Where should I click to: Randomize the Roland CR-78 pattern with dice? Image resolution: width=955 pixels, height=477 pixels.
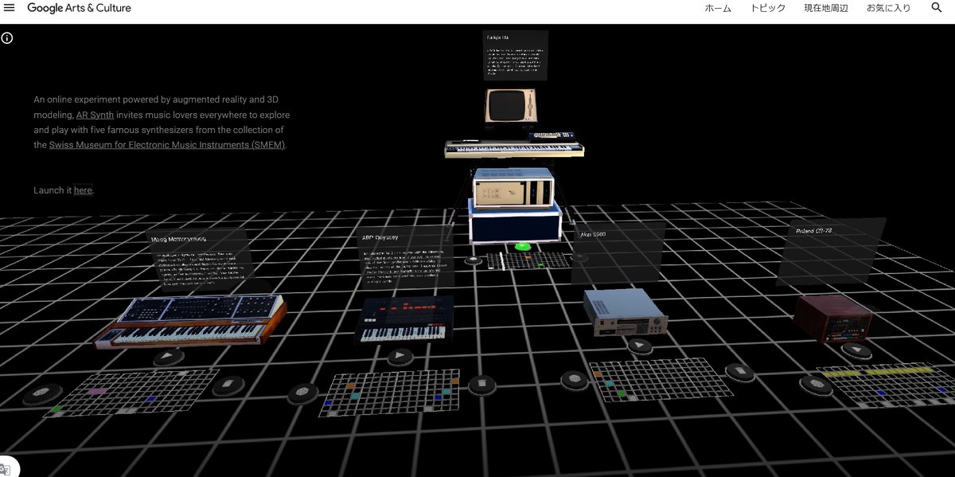816,385
